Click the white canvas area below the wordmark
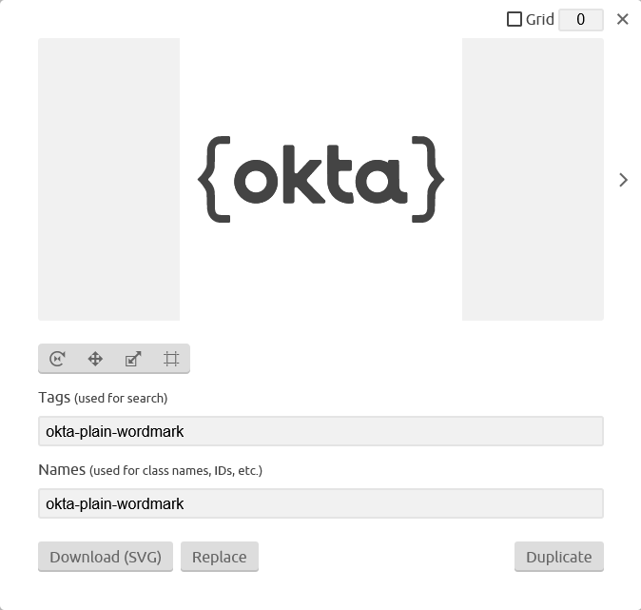This screenshot has width=641, height=610. click(x=320, y=272)
